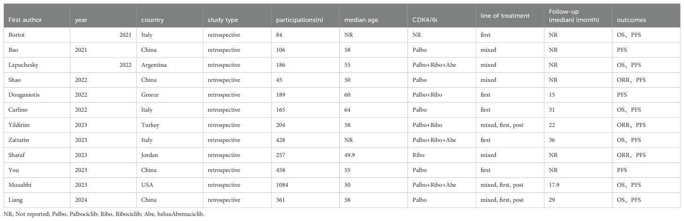Click the First author column header
The height and width of the screenshot is (221, 684).
pos(23,20)
